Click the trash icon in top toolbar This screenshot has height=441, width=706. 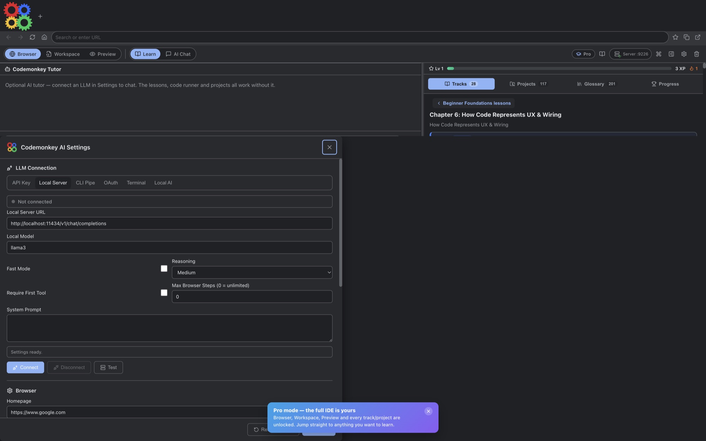pos(696,54)
